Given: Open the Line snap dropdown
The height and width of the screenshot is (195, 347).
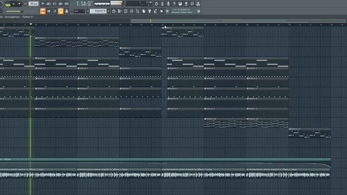Looking at the screenshot, I should coord(79,11).
